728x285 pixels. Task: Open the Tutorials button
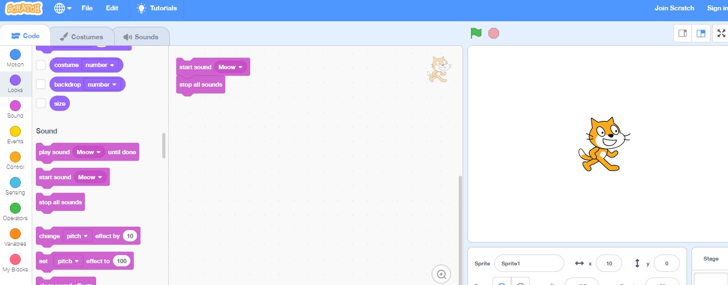click(x=157, y=8)
